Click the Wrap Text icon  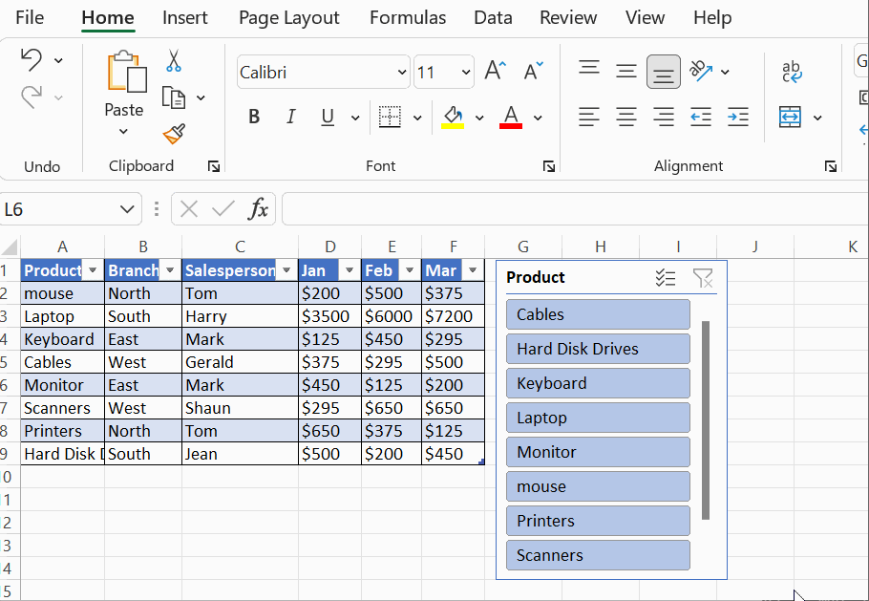click(x=792, y=71)
